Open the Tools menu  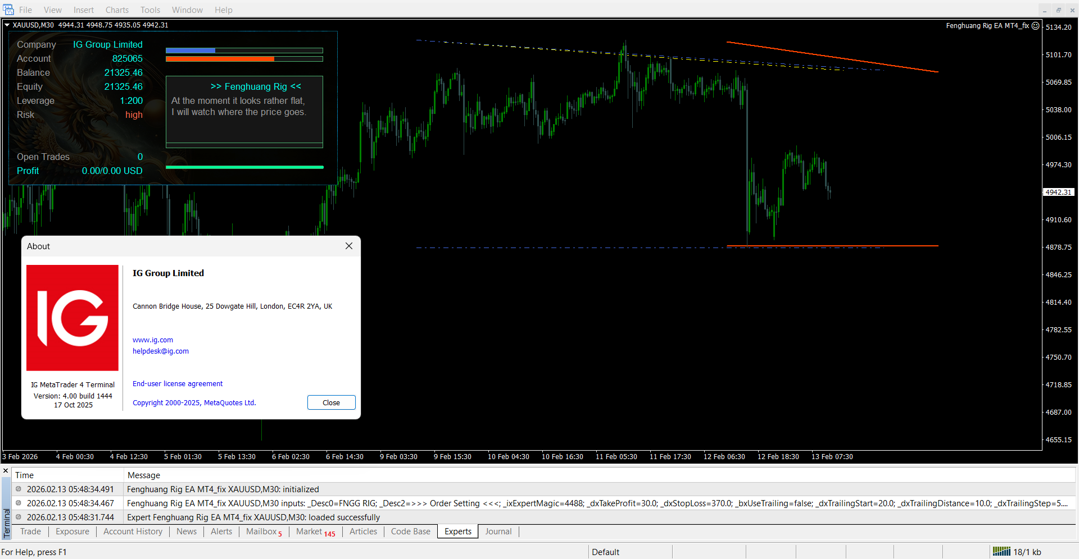tap(150, 10)
